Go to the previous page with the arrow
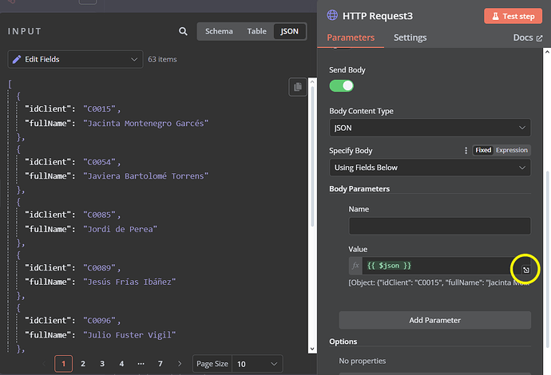Image resolution: width=551 pixels, height=375 pixels. point(44,364)
